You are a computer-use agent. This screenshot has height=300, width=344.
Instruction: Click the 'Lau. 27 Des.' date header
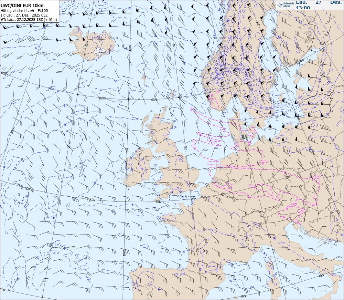tap(319, 2)
